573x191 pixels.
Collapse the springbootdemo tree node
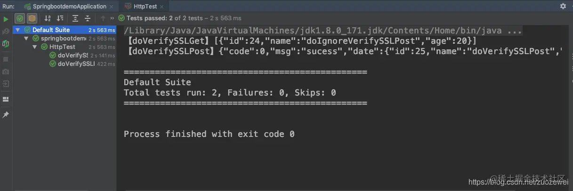click(27, 39)
